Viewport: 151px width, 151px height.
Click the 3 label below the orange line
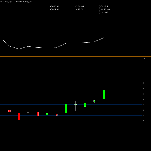pos(144,59)
